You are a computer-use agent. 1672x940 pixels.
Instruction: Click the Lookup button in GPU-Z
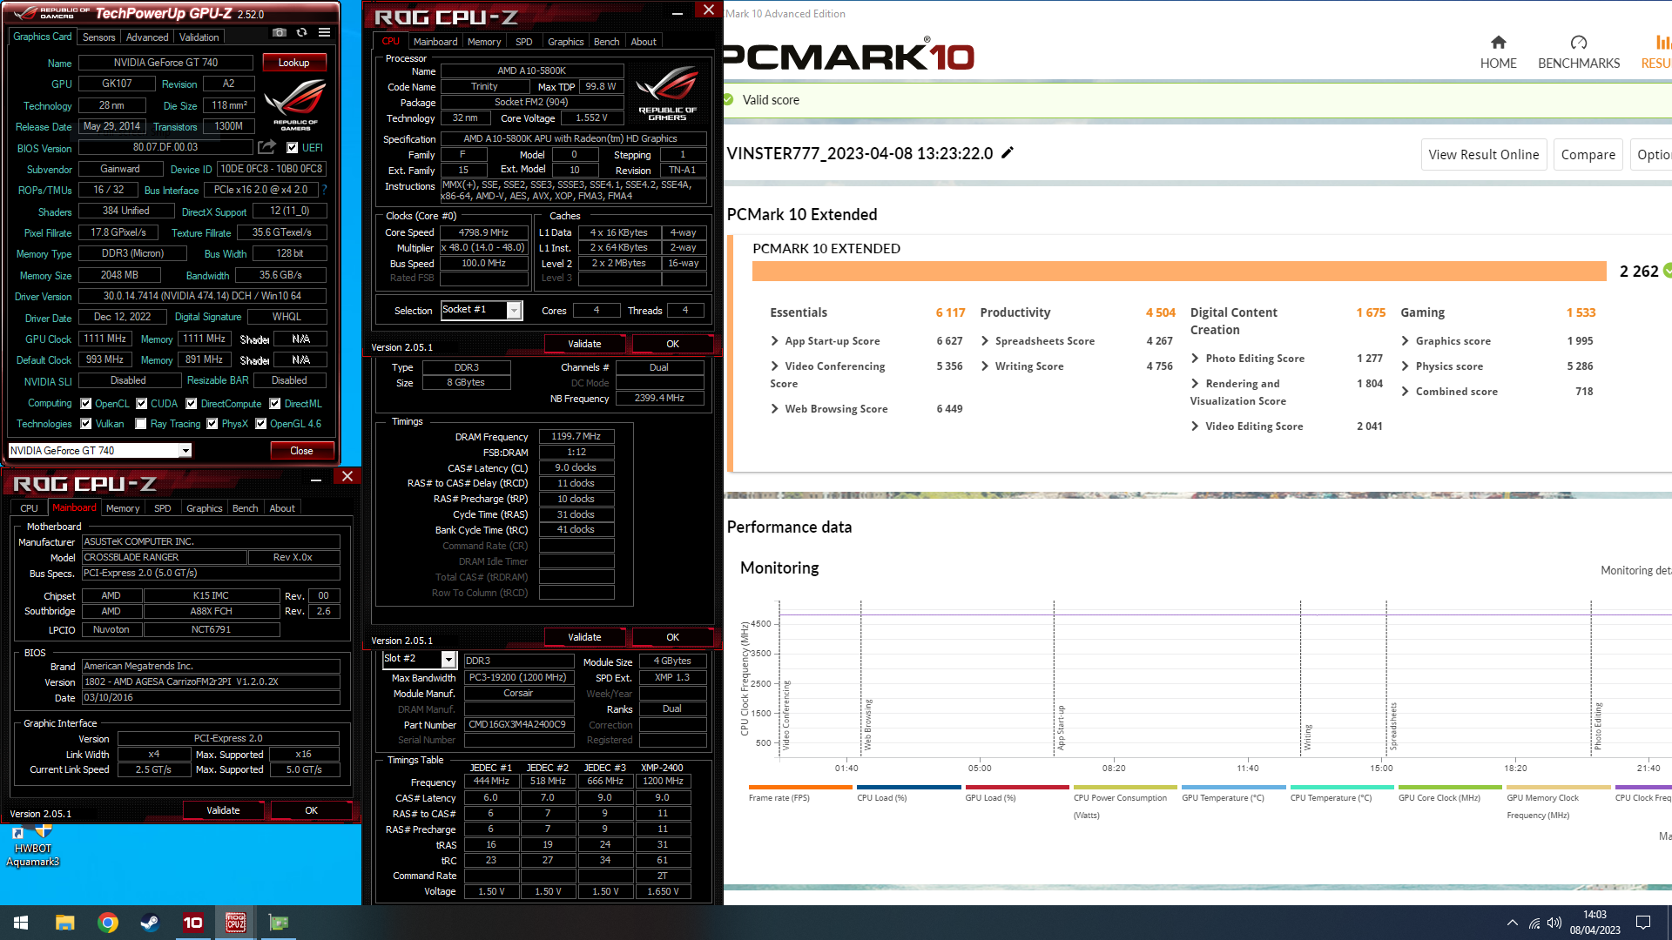click(x=293, y=63)
